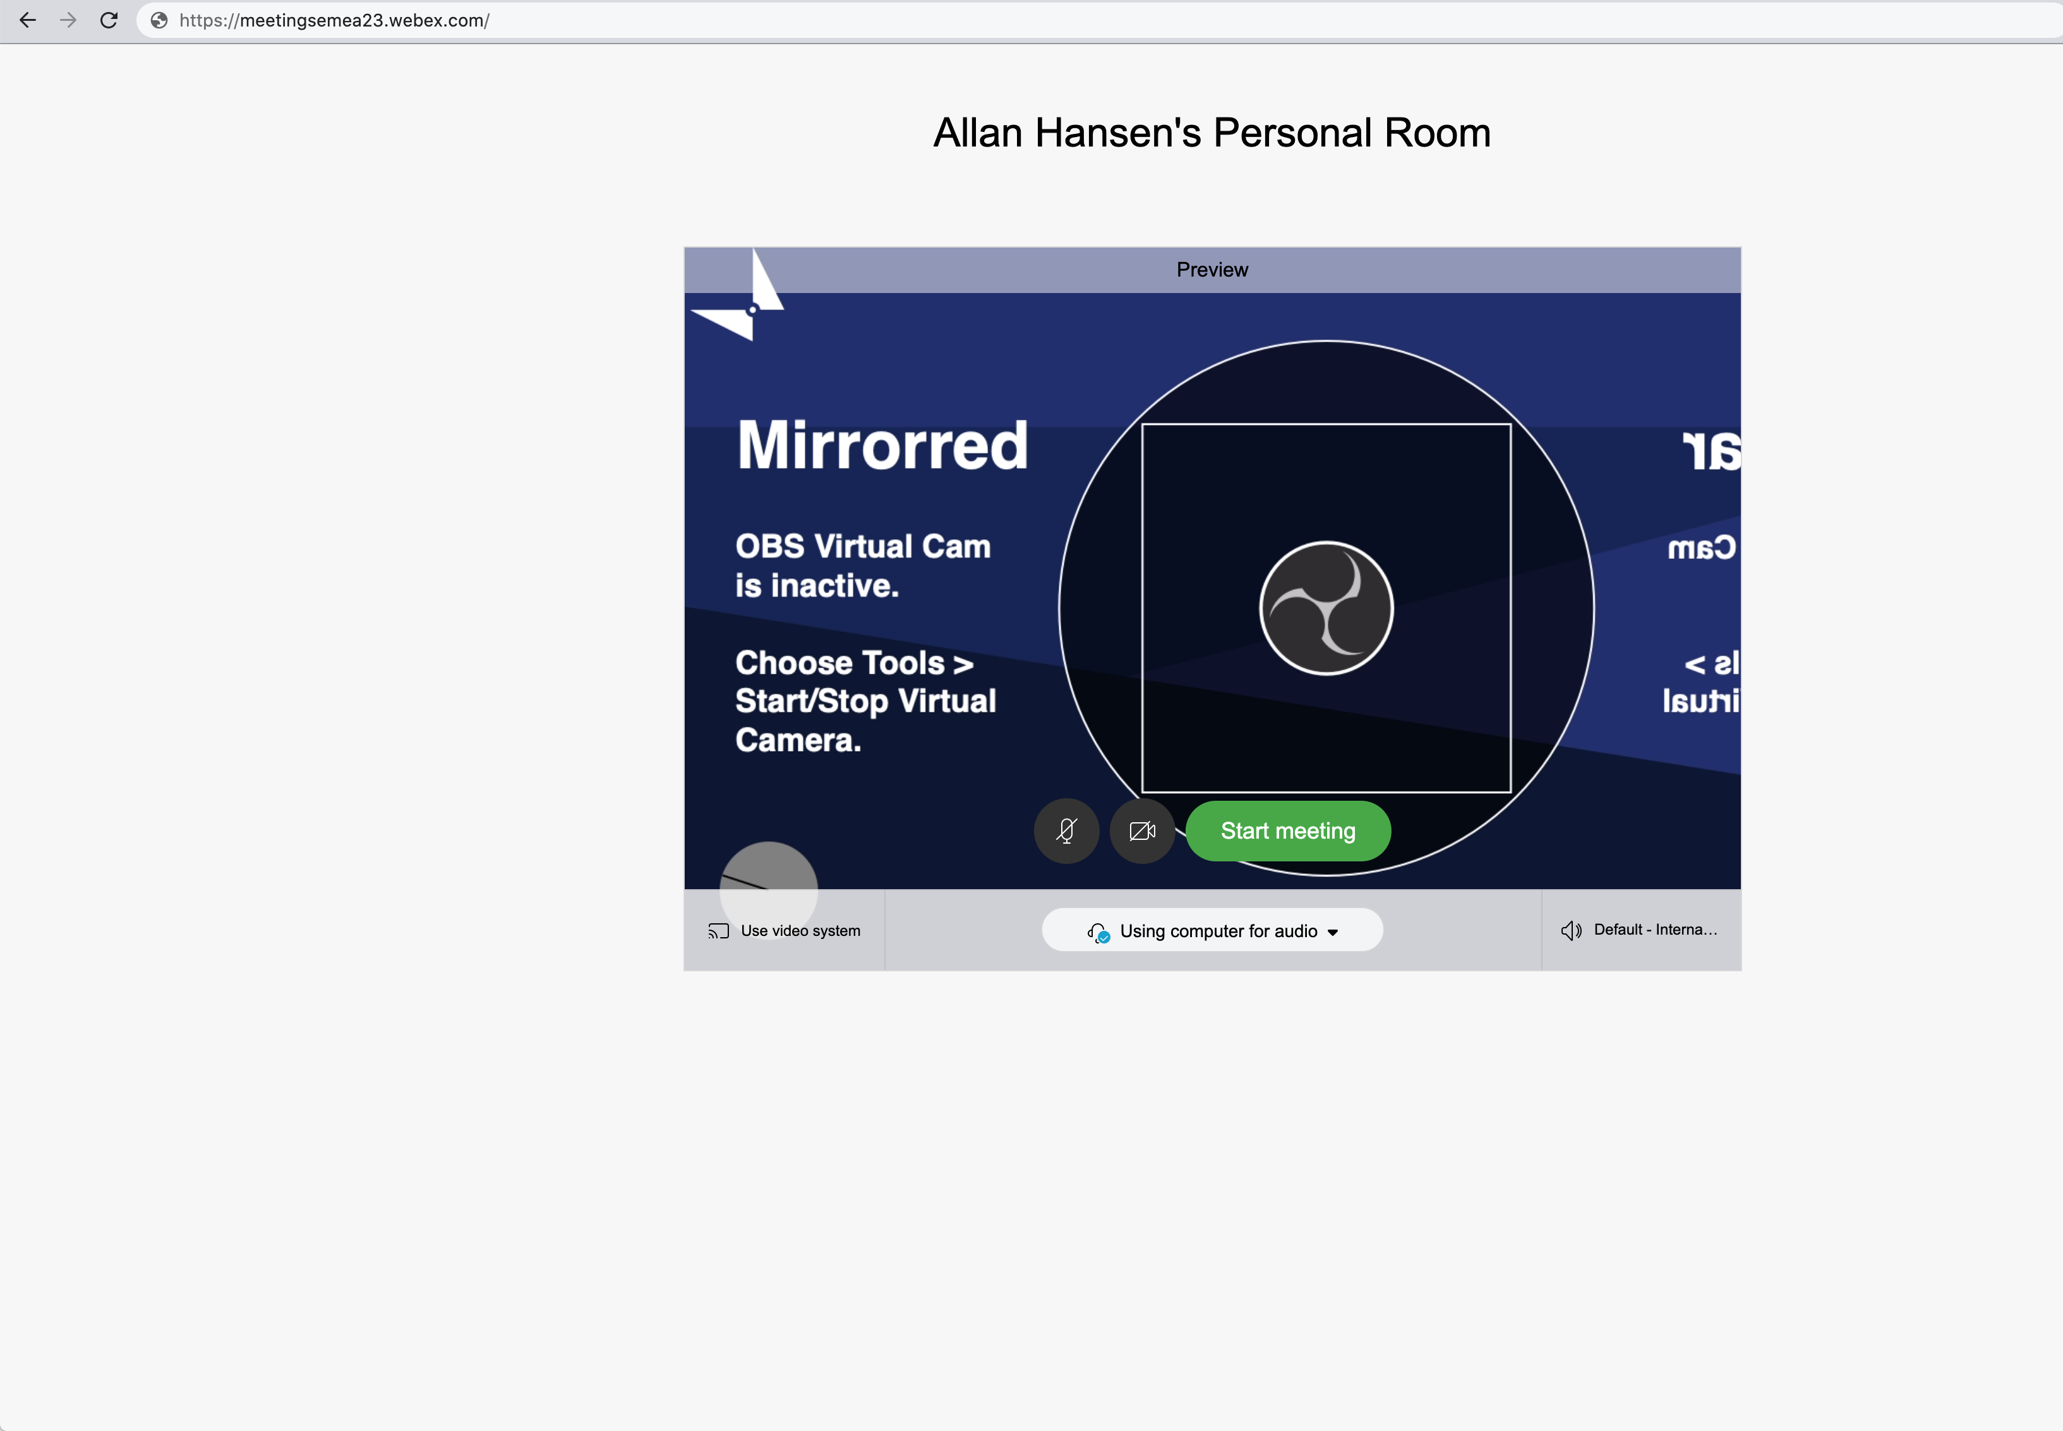Focus the address bar with the Webex URL
The image size is (2063, 1431).
click(x=1099, y=20)
